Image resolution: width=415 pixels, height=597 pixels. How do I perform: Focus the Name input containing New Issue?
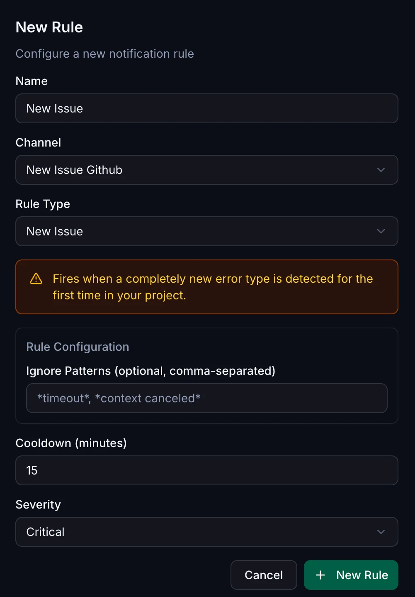pyautogui.click(x=207, y=108)
